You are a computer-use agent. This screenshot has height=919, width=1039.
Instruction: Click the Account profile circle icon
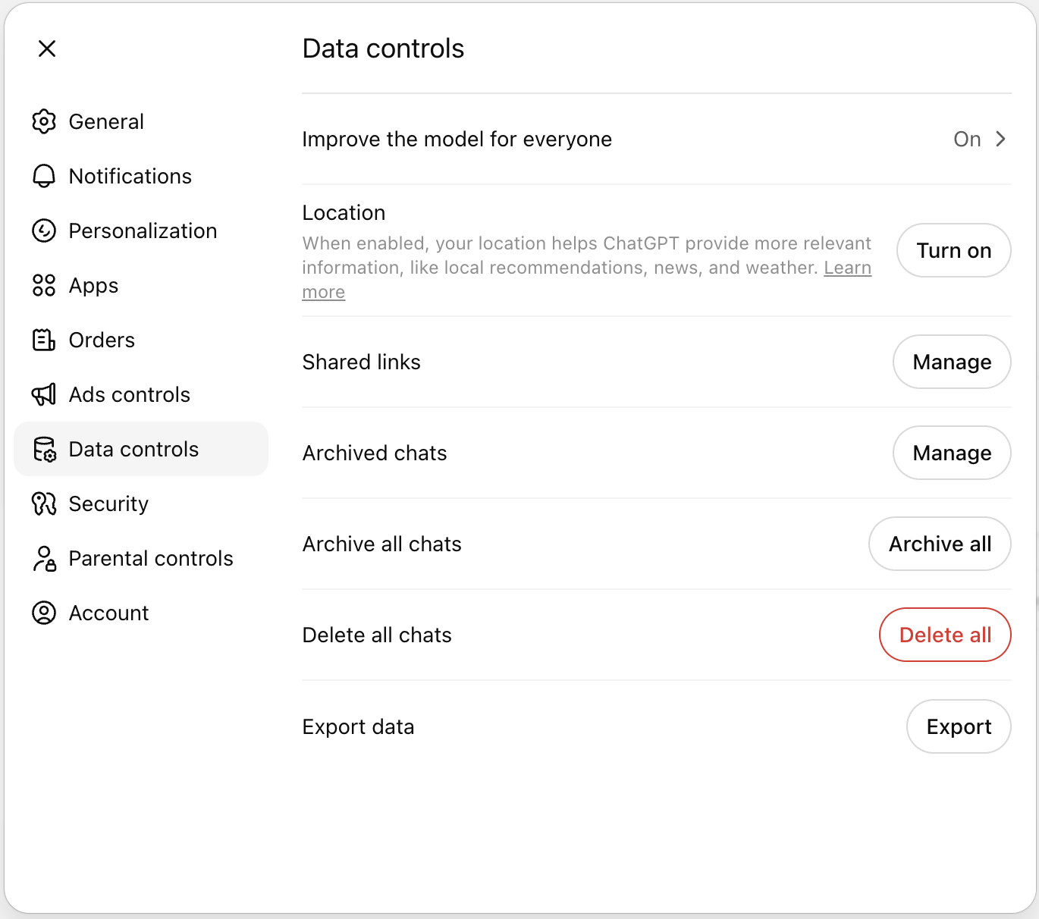pos(44,613)
